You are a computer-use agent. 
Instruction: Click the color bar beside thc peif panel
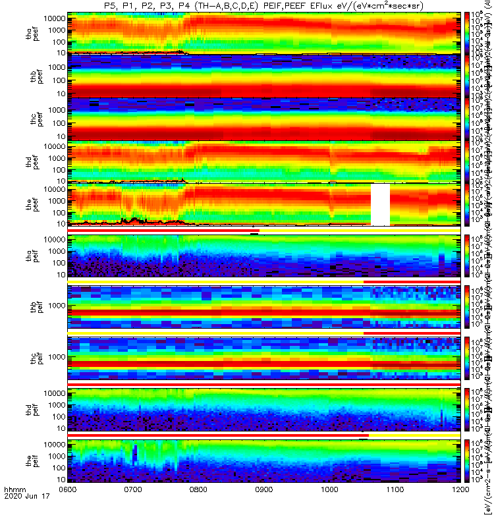coord(467,358)
